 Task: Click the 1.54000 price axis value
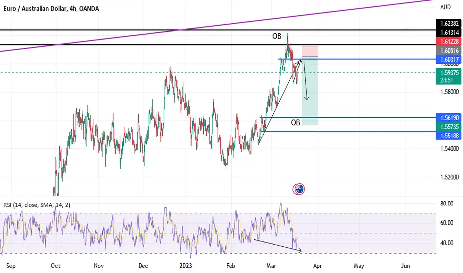[449, 149]
